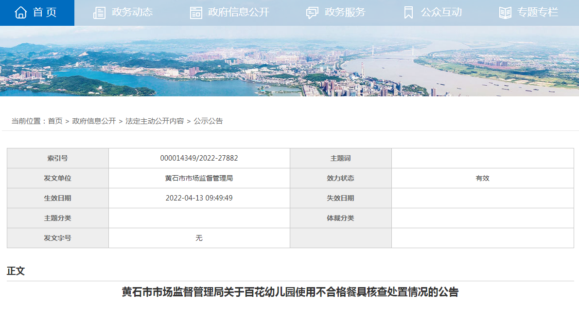
Task: Click the 政府信息公开 window icon
Action: tap(196, 13)
